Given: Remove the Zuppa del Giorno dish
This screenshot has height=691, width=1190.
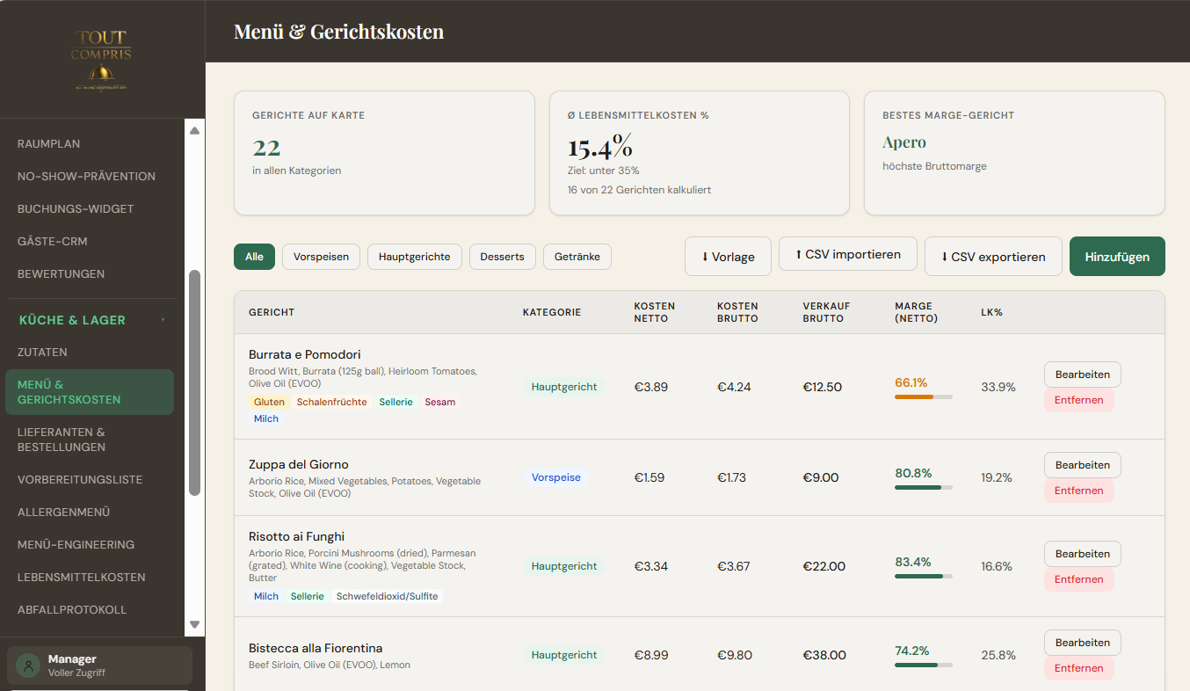Looking at the screenshot, I should pyautogui.click(x=1078, y=491).
